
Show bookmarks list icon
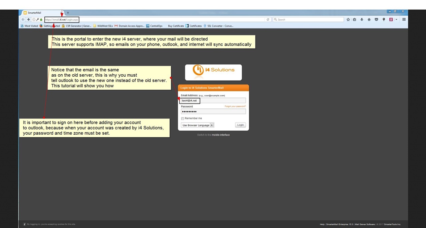pos(354,20)
